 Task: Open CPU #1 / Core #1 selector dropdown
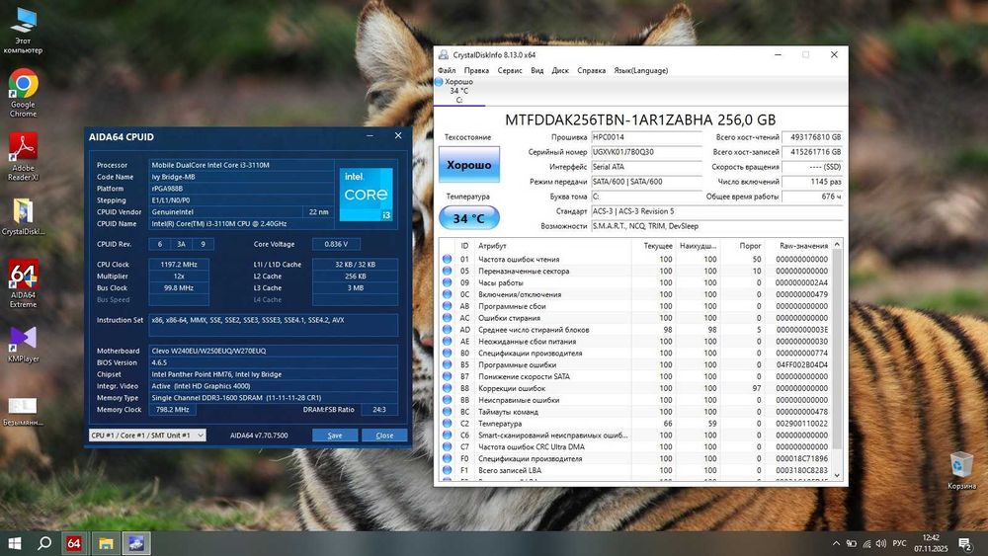pos(147,436)
